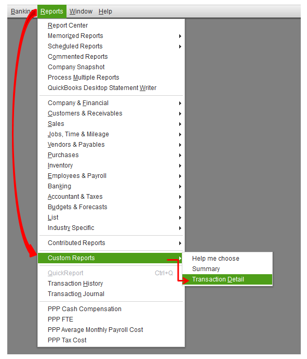The image size is (307, 359).
Task: Open Transaction Detail custom report
Action: coord(227,279)
